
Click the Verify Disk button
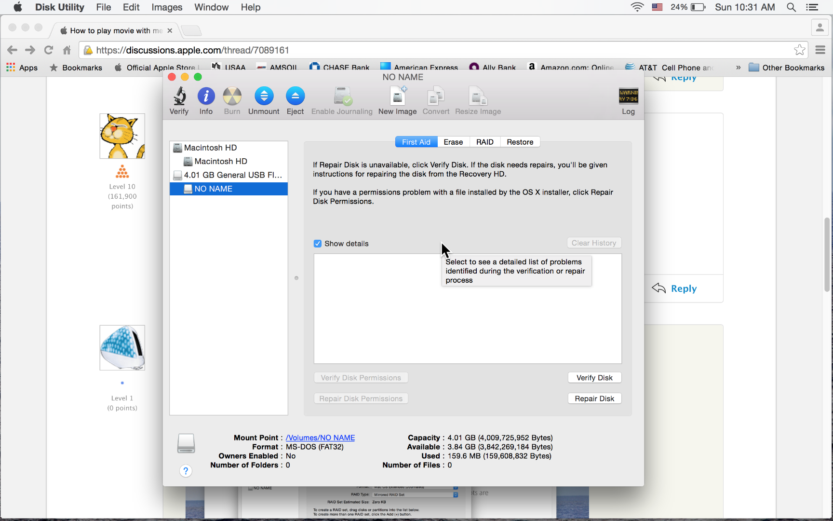coord(594,377)
